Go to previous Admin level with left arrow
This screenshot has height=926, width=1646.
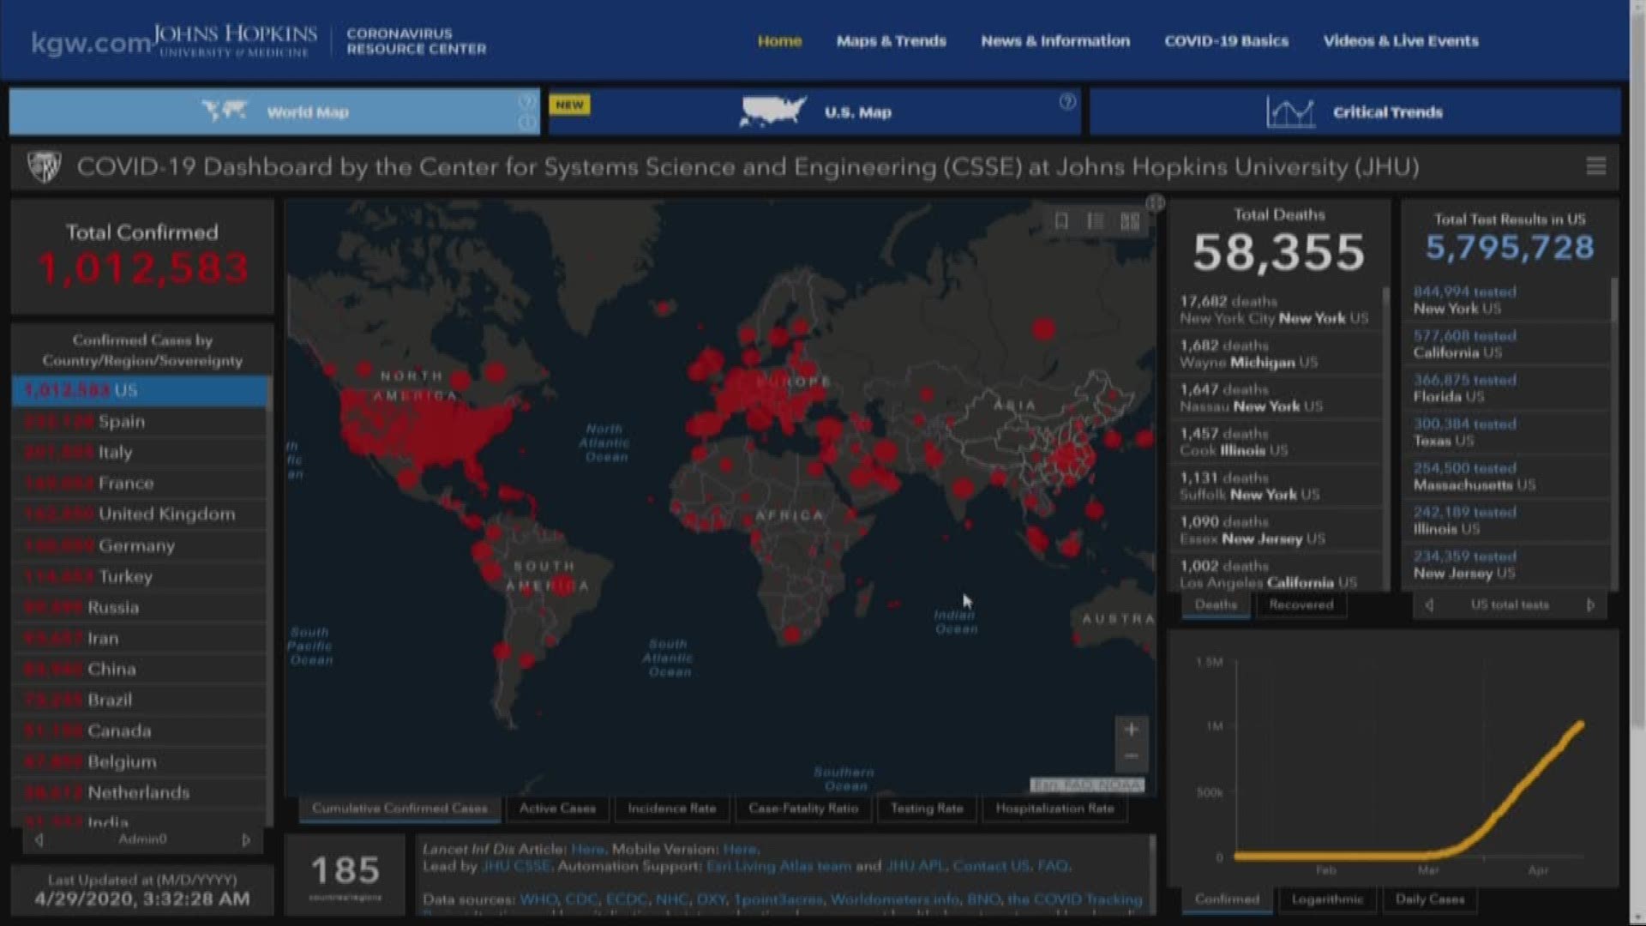[39, 839]
